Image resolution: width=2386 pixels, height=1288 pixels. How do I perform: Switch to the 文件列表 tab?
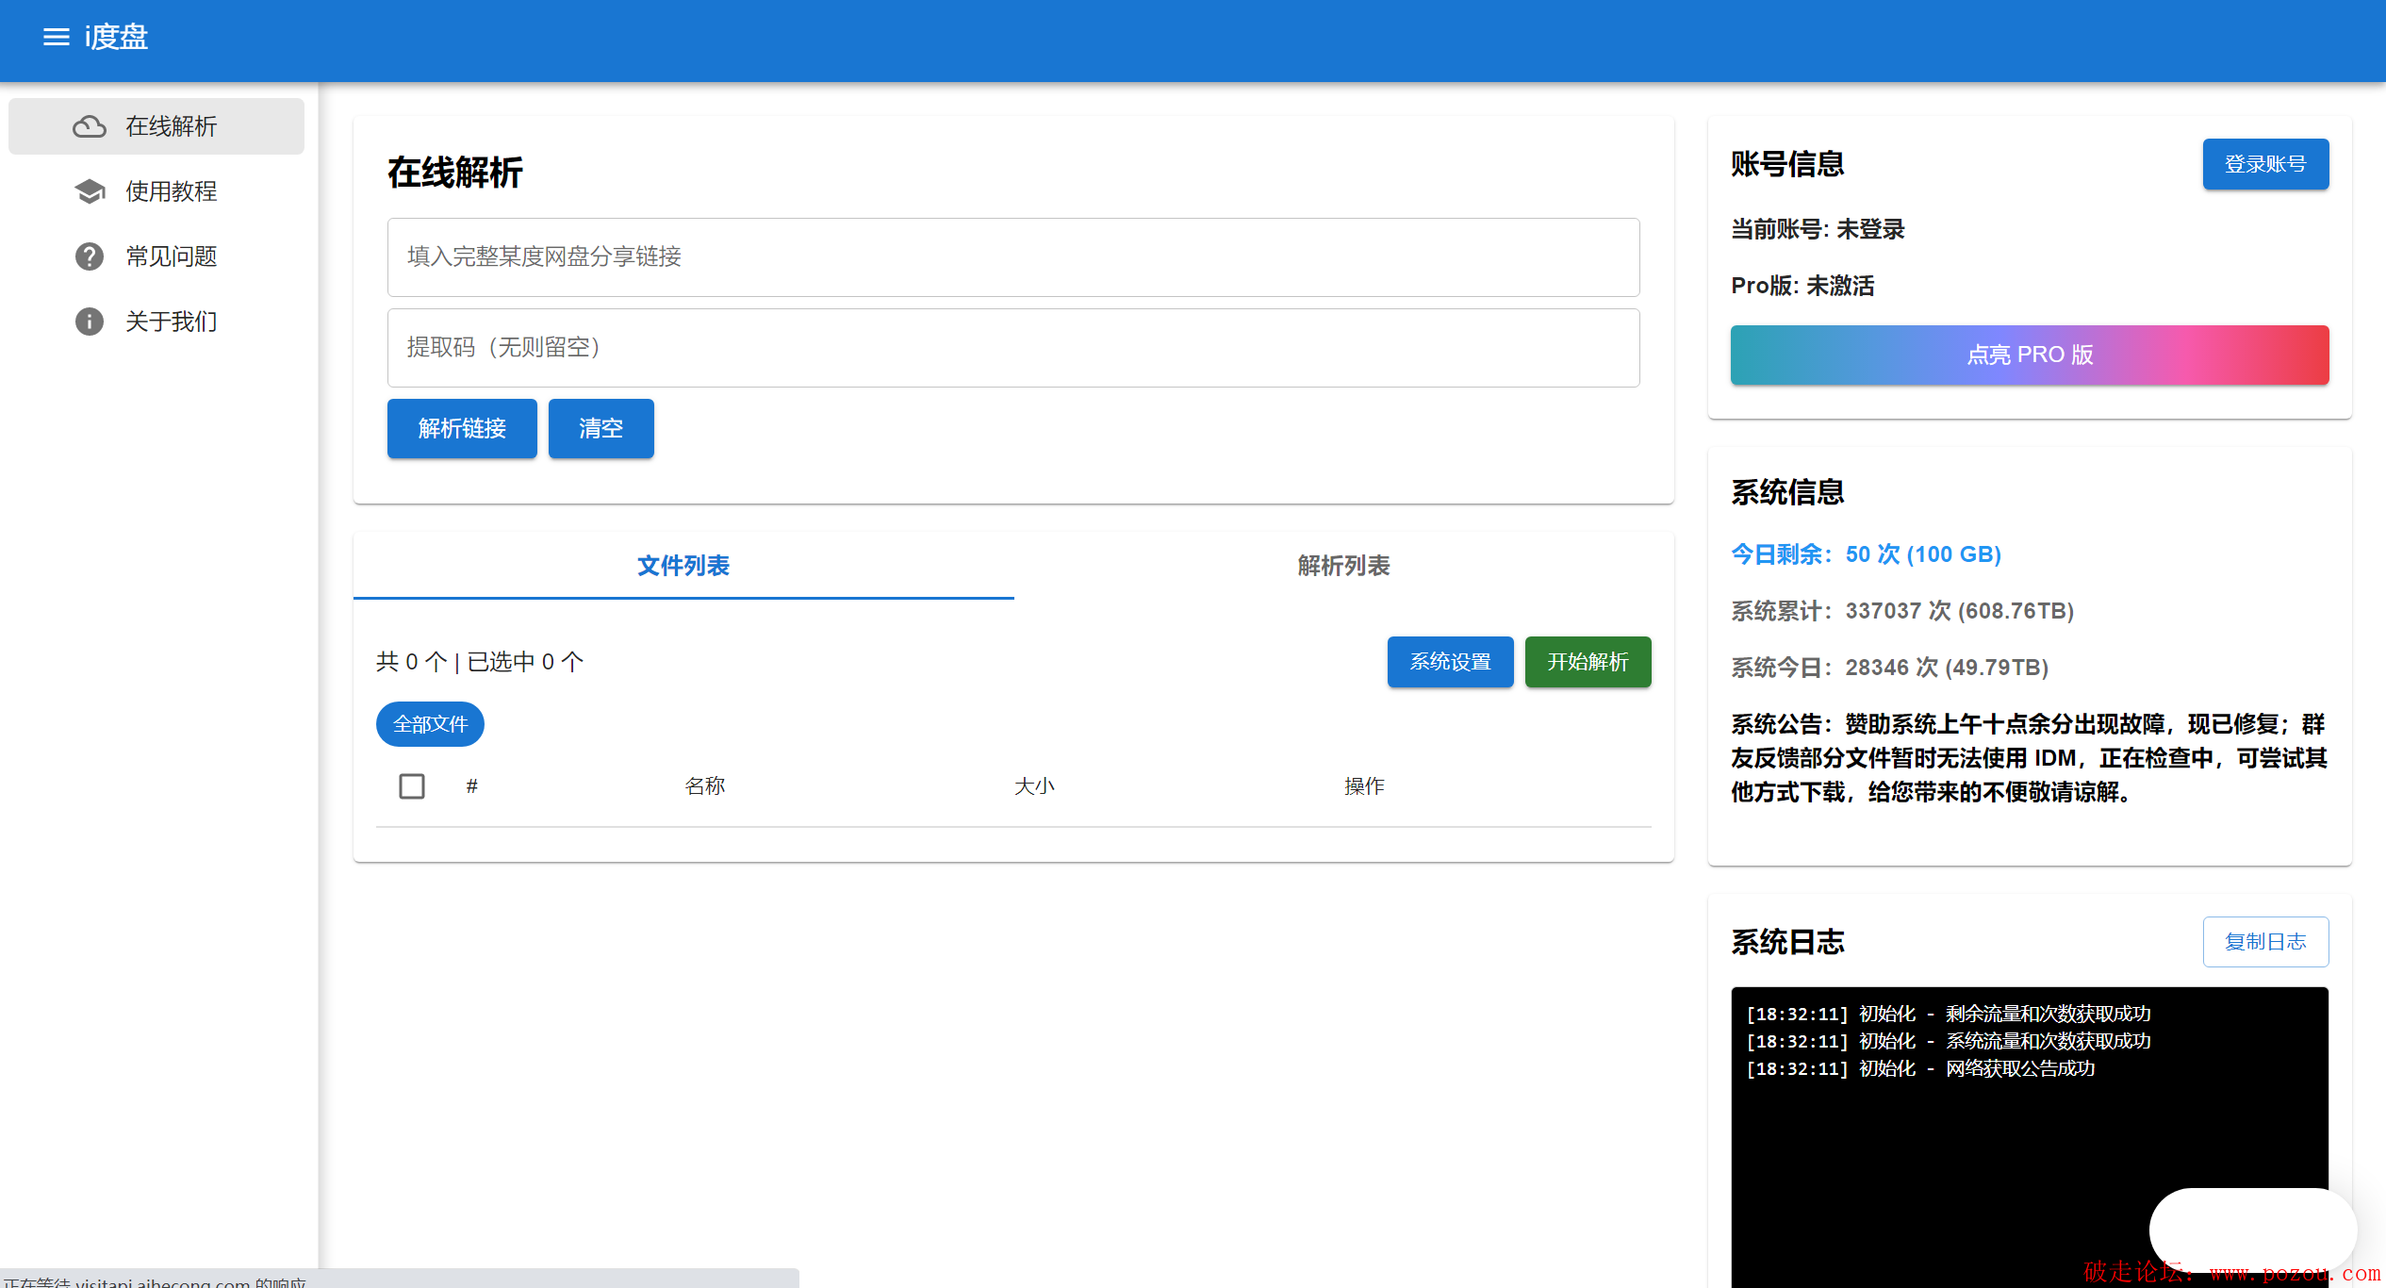coord(683,566)
